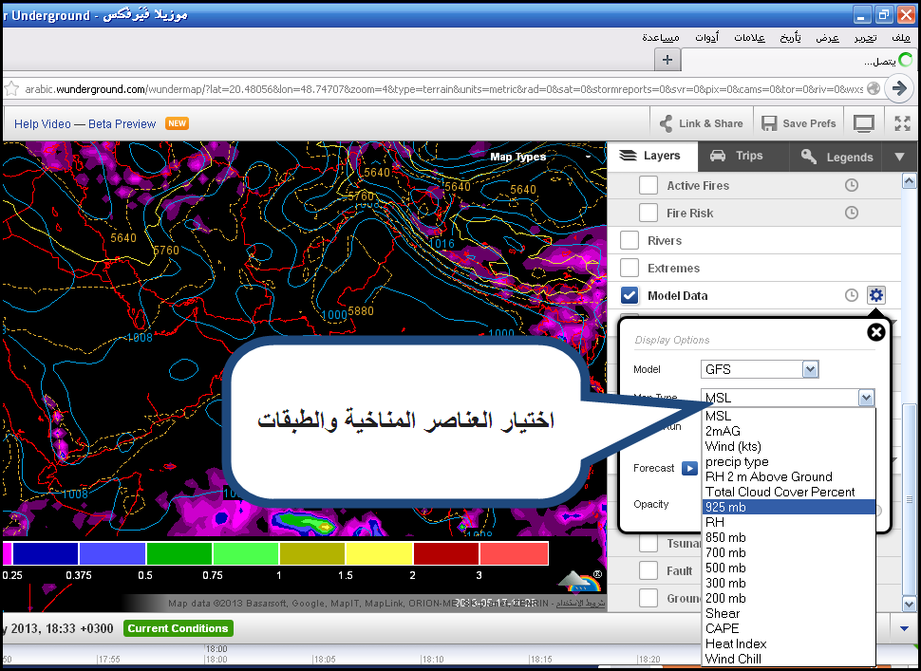Click the Layers stack icon
This screenshot has height=671, width=921.
[628, 156]
